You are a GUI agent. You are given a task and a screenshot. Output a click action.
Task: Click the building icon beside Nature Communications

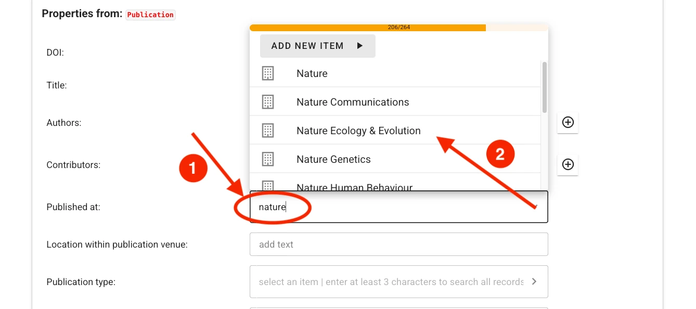coord(267,102)
